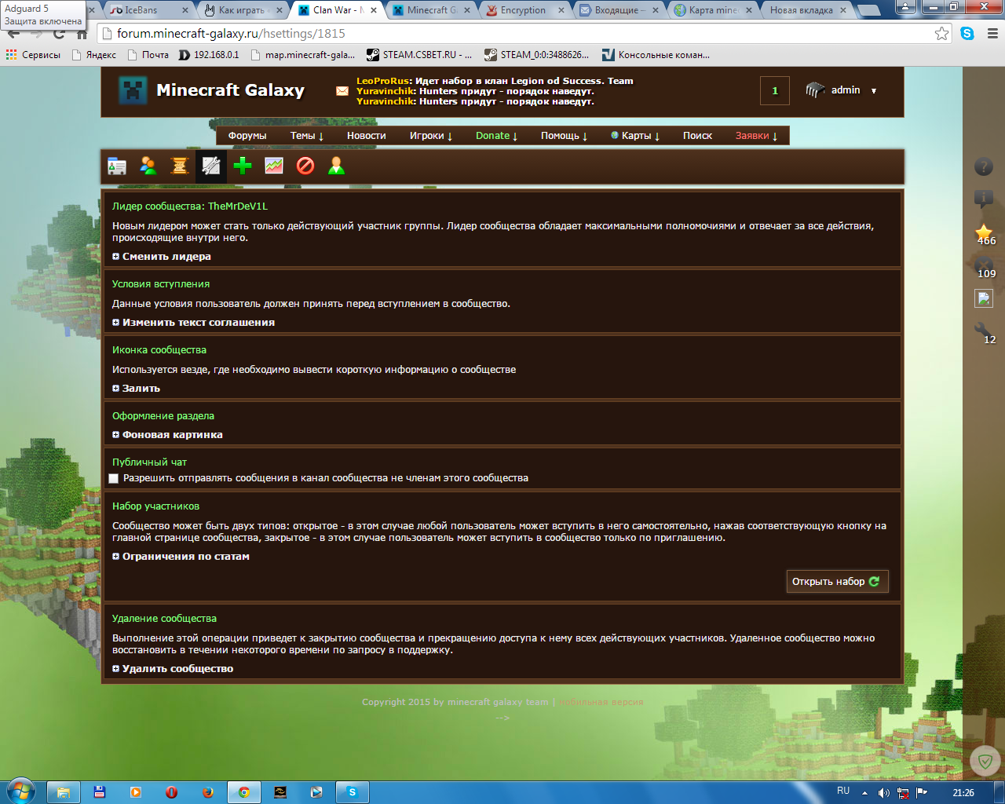This screenshot has width=1005, height=804.
Task: Open 'Новости' in navigation menu
Action: [x=367, y=136]
